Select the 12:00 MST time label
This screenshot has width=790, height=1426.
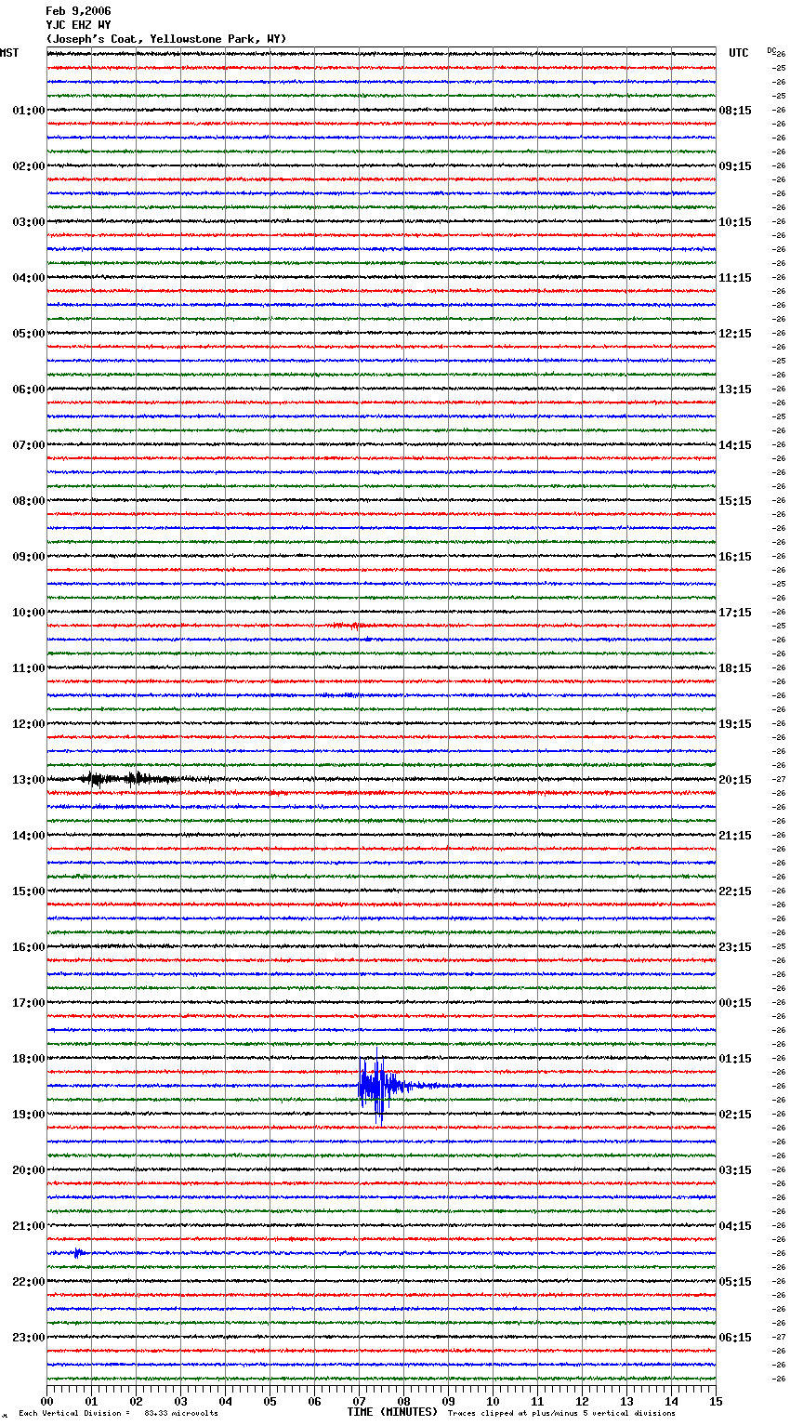pyautogui.click(x=29, y=724)
